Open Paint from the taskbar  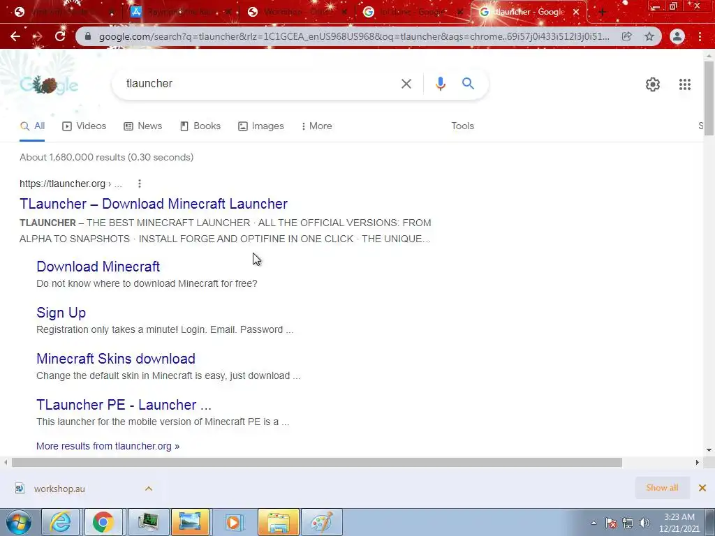point(321,522)
